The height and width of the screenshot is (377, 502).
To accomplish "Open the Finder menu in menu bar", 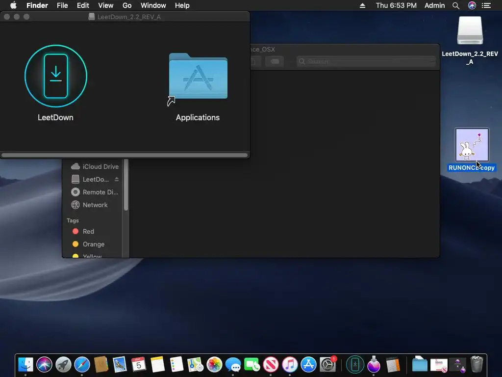I will (x=37, y=5).
